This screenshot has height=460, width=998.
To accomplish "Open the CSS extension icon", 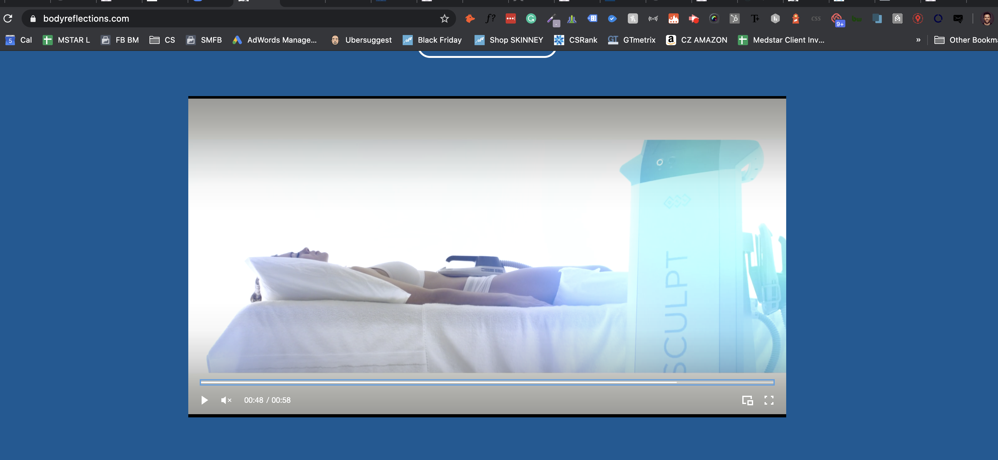I will tap(816, 18).
